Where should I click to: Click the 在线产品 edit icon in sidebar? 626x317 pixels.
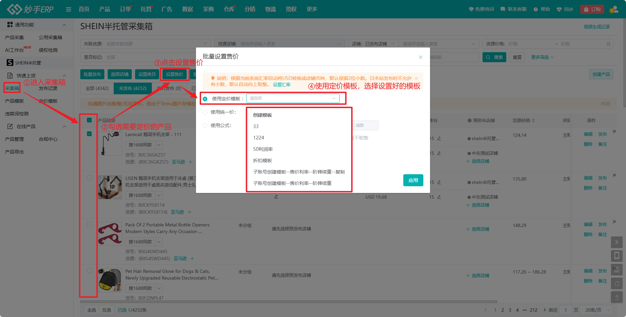pyautogui.click(x=10, y=126)
